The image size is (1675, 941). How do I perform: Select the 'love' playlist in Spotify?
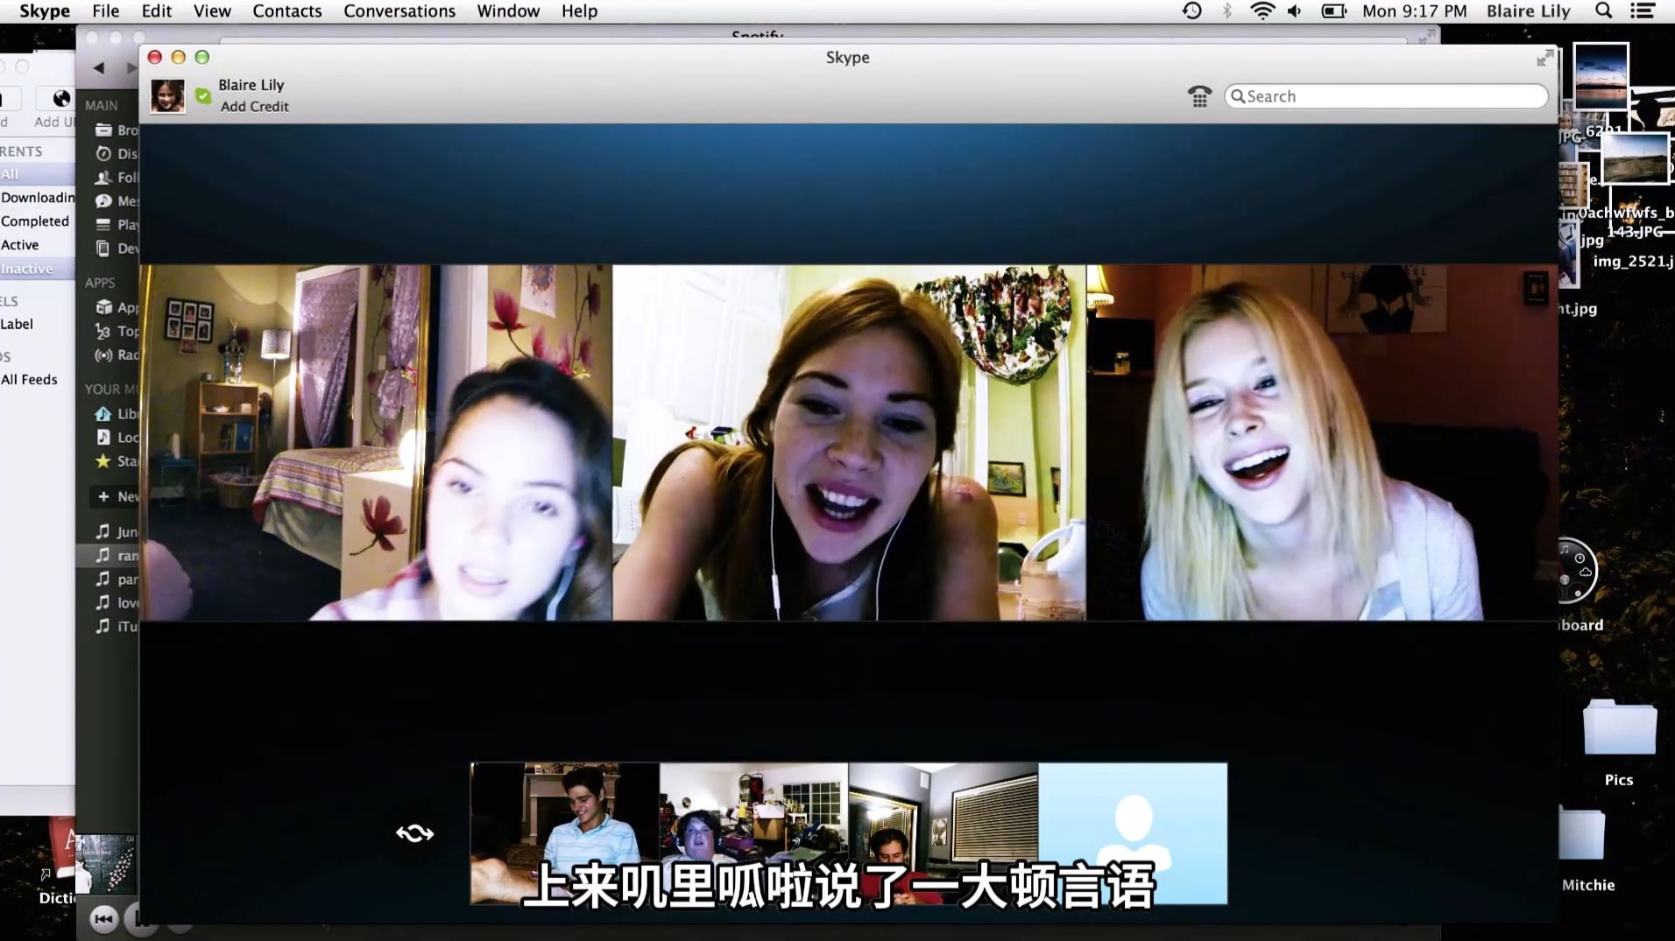coord(117,603)
